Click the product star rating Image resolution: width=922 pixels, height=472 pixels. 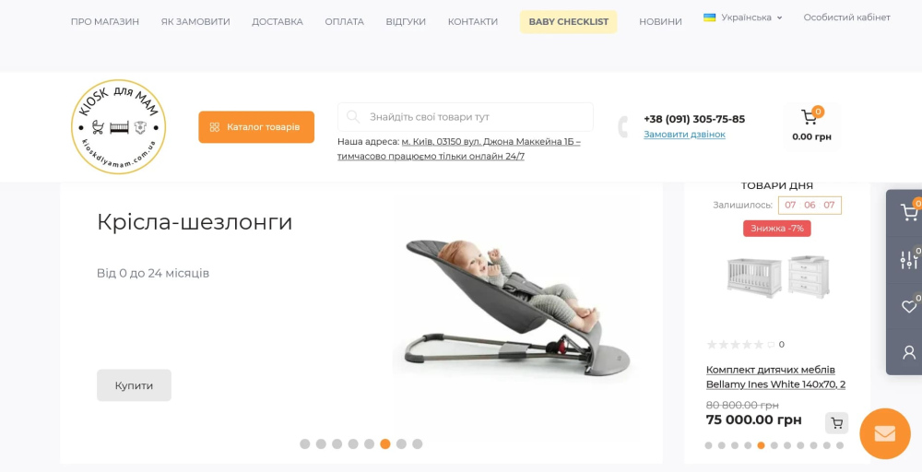735,345
